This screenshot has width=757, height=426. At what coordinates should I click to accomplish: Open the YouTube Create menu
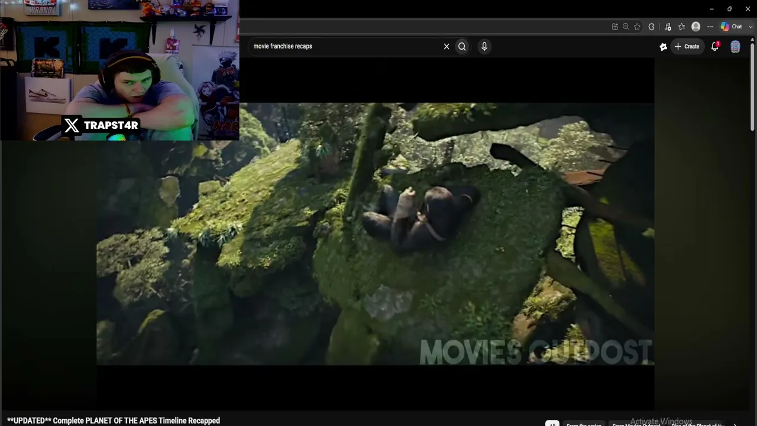[x=687, y=46]
